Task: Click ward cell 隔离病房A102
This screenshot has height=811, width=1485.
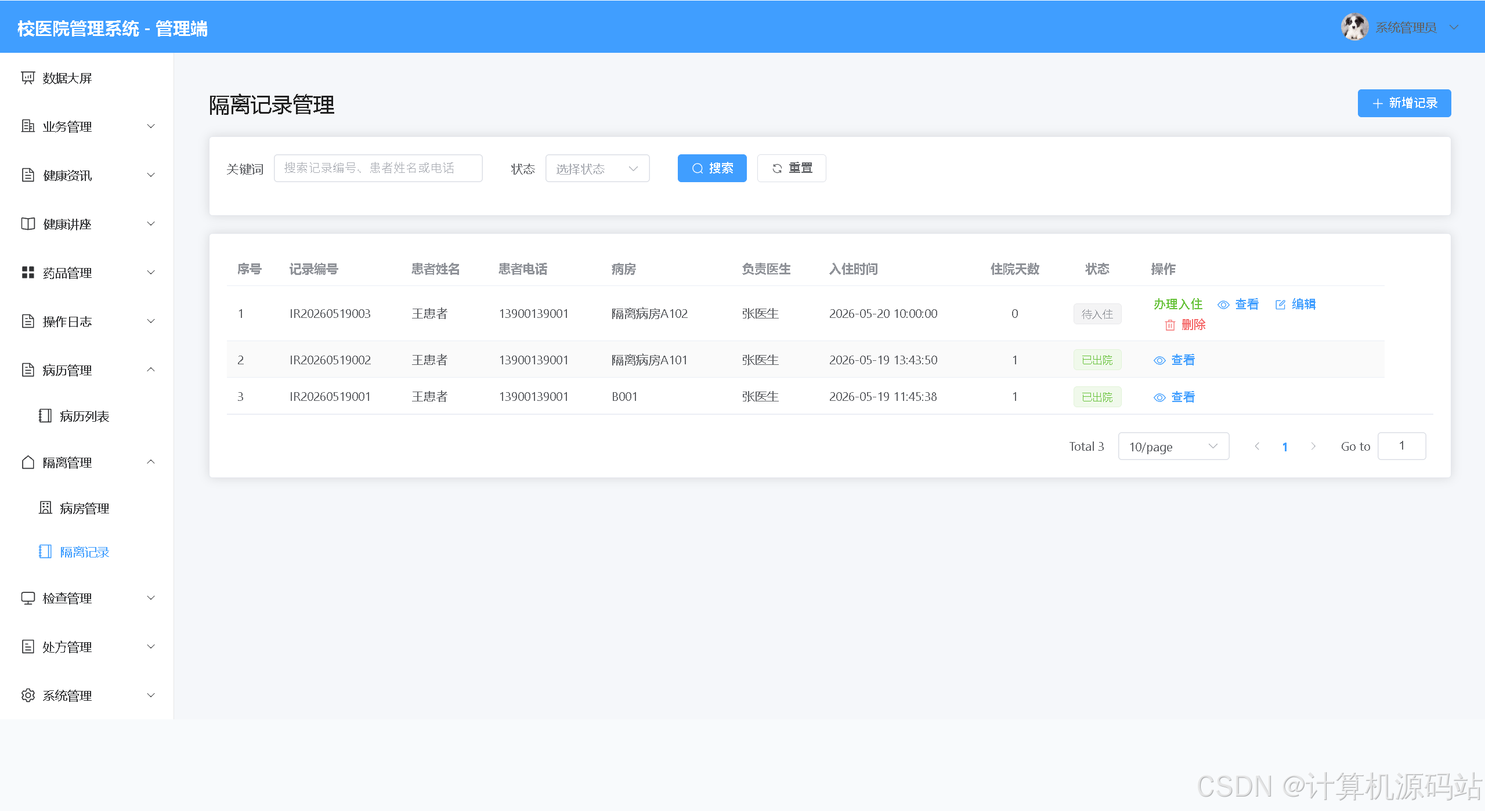Action: point(649,314)
